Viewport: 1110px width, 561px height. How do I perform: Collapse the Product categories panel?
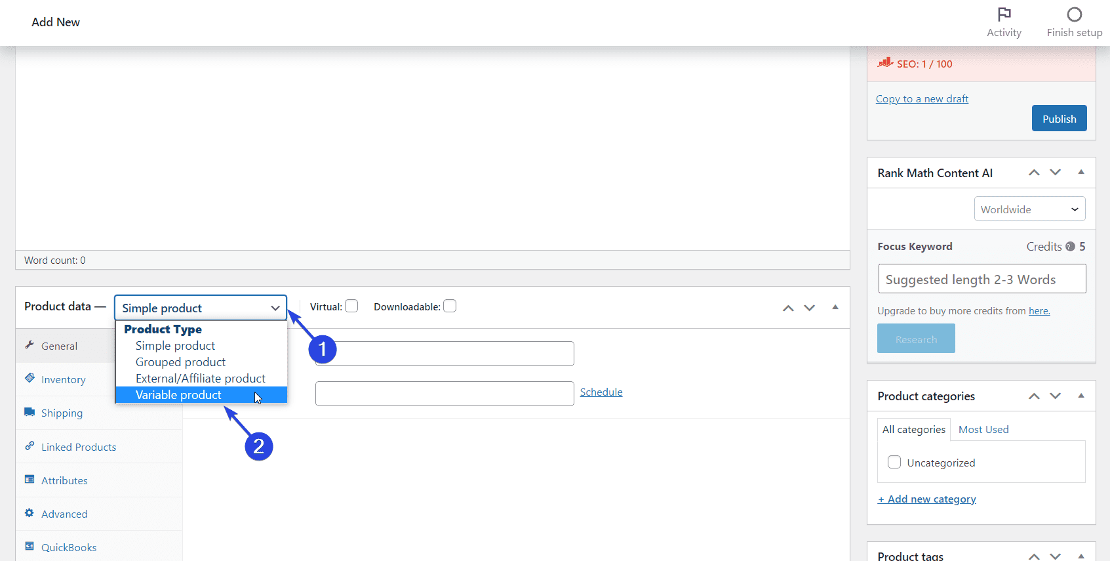click(1081, 395)
